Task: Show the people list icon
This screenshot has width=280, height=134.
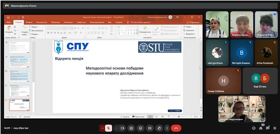Action: (x=261, y=128)
